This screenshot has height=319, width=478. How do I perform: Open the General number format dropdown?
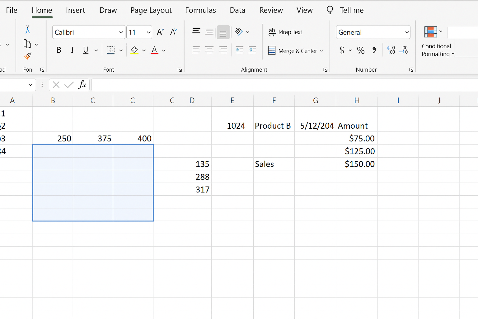[407, 32]
